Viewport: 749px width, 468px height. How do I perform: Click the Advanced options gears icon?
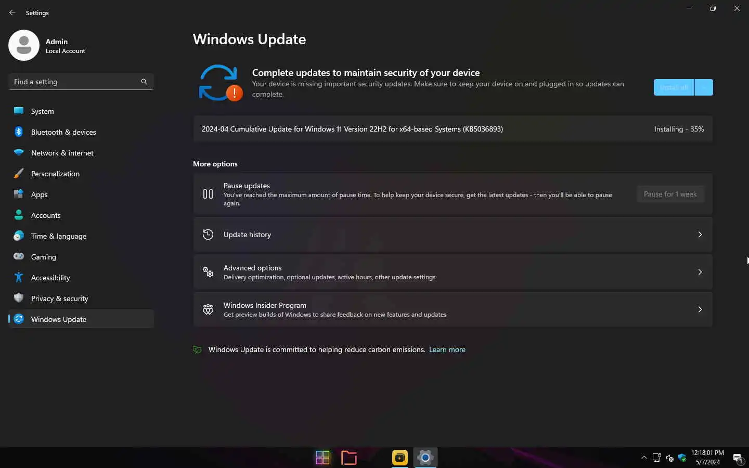pyautogui.click(x=208, y=272)
